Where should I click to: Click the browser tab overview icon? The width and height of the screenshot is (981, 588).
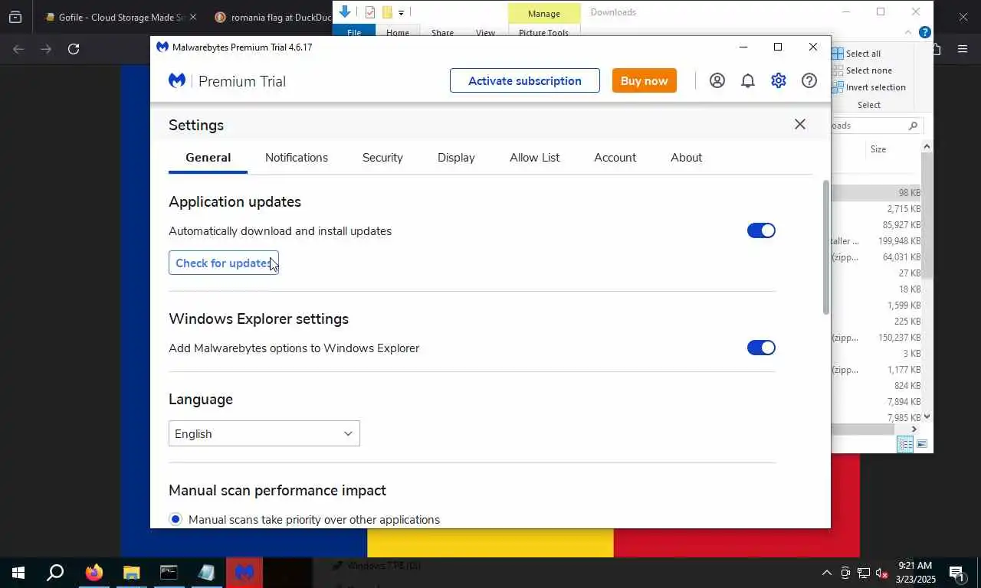tap(15, 17)
